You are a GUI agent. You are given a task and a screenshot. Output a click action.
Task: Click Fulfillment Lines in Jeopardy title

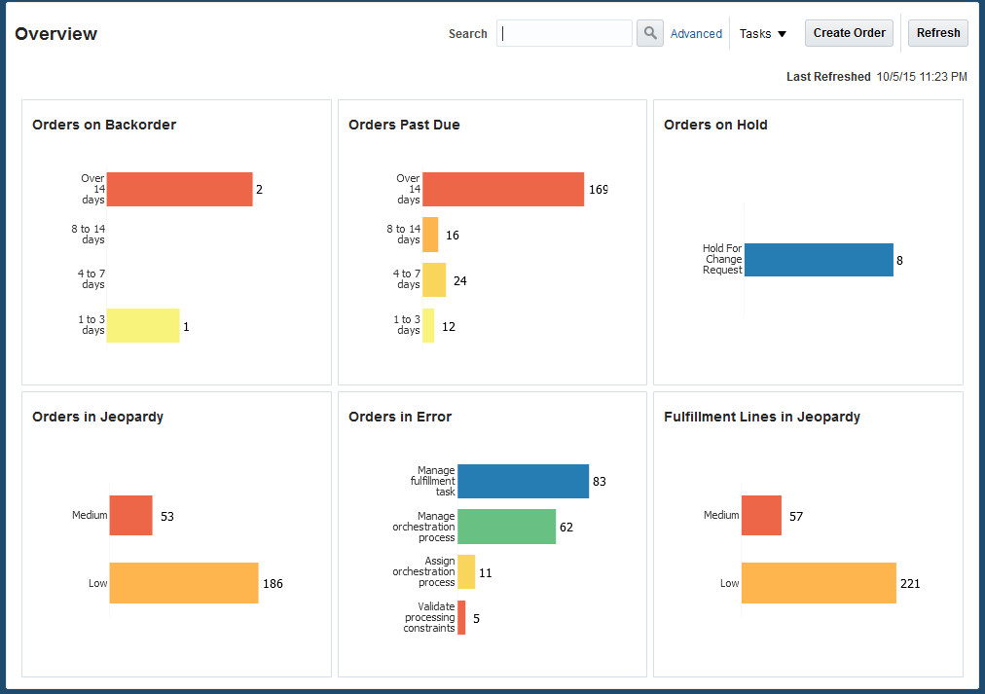[x=762, y=417]
